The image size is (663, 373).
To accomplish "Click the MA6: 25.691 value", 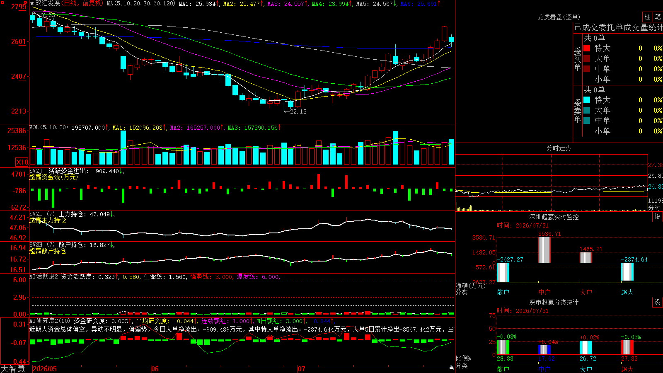I will (x=421, y=3).
